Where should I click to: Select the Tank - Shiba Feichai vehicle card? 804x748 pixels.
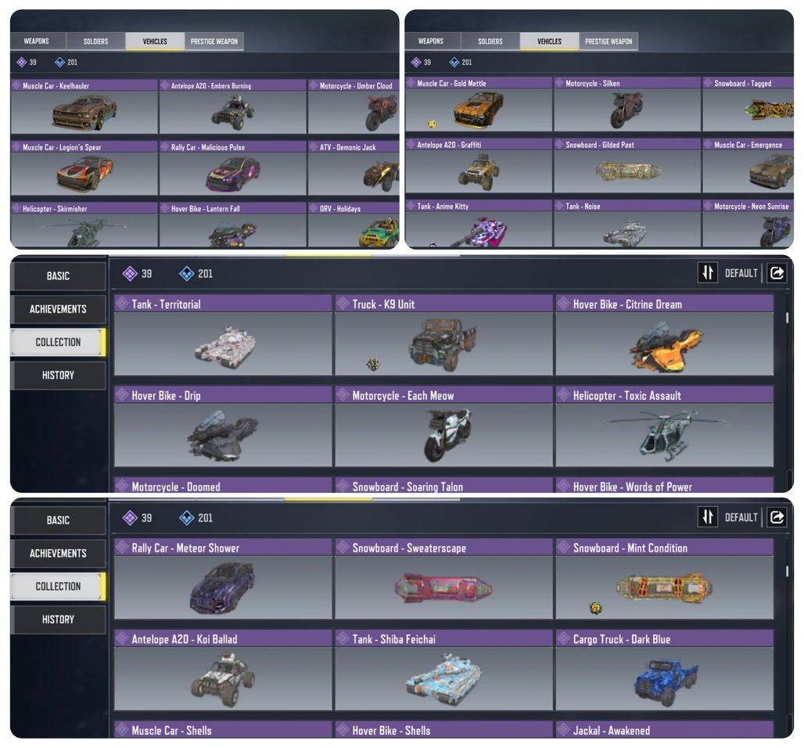pos(444,670)
